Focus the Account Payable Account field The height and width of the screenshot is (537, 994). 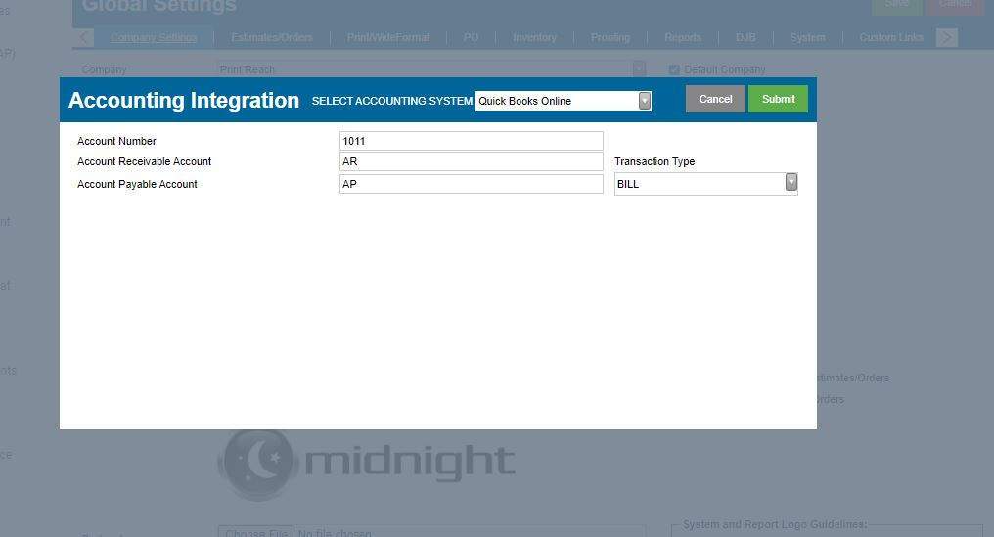471,184
